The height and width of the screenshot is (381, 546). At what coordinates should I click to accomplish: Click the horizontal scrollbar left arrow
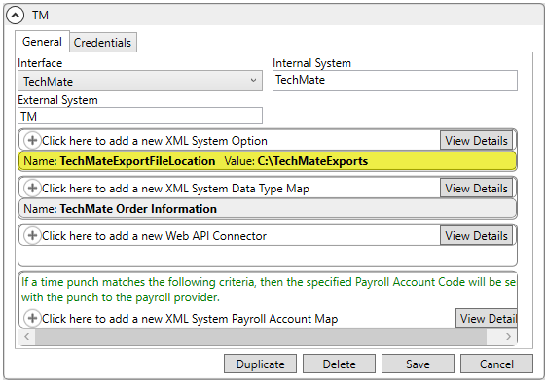(x=27, y=336)
